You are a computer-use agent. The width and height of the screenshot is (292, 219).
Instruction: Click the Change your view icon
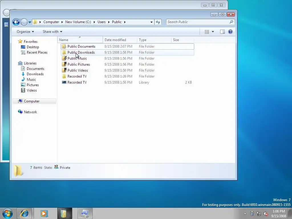pyautogui.click(x=207, y=32)
